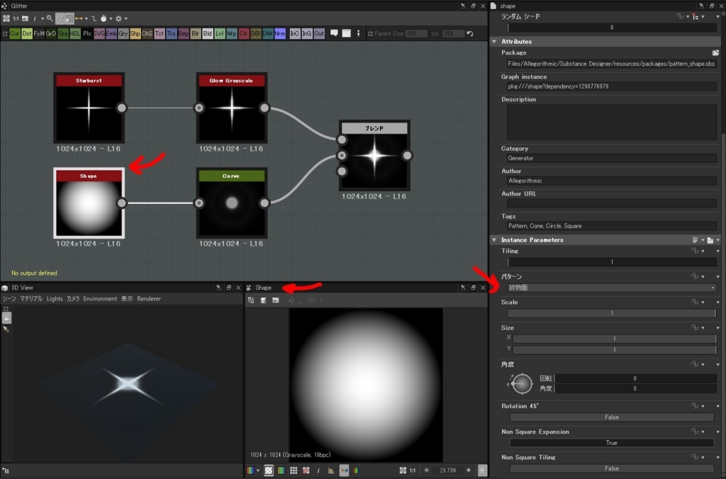Viewport: 726px width, 479px height.
Task: Toggle Non Square Tiling False button
Action: [611, 468]
